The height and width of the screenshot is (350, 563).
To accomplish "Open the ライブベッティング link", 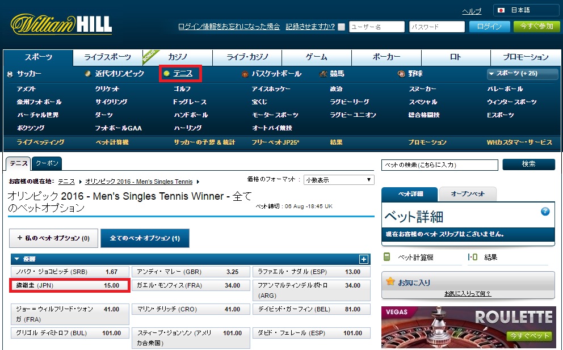I will click(40, 142).
